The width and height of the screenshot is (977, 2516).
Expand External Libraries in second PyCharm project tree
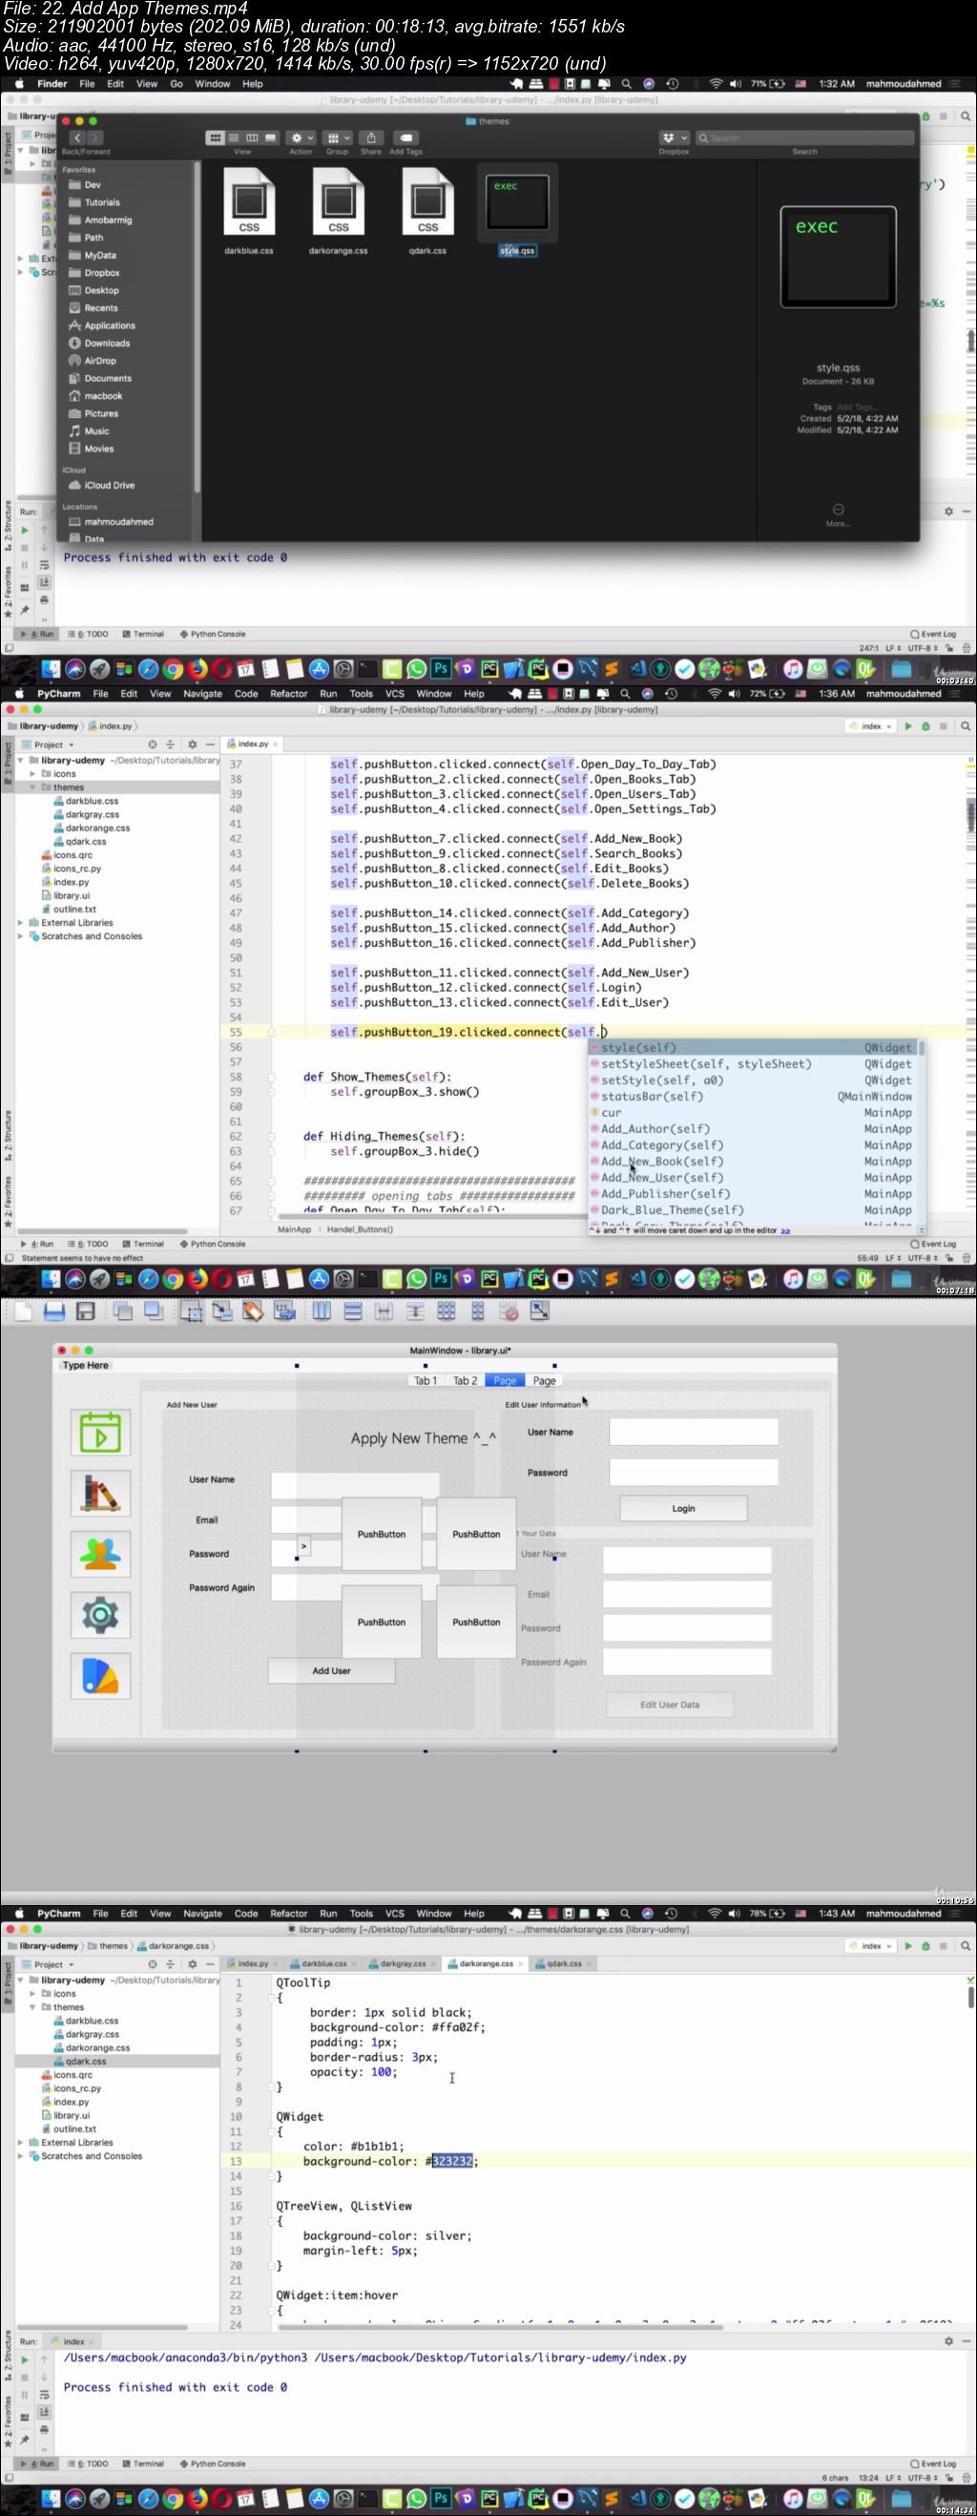[20, 922]
